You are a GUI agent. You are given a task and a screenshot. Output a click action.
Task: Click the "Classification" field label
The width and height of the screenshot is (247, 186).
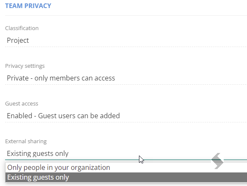(22, 28)
